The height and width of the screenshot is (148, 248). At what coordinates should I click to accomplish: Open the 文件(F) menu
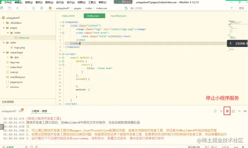point(8,2)
